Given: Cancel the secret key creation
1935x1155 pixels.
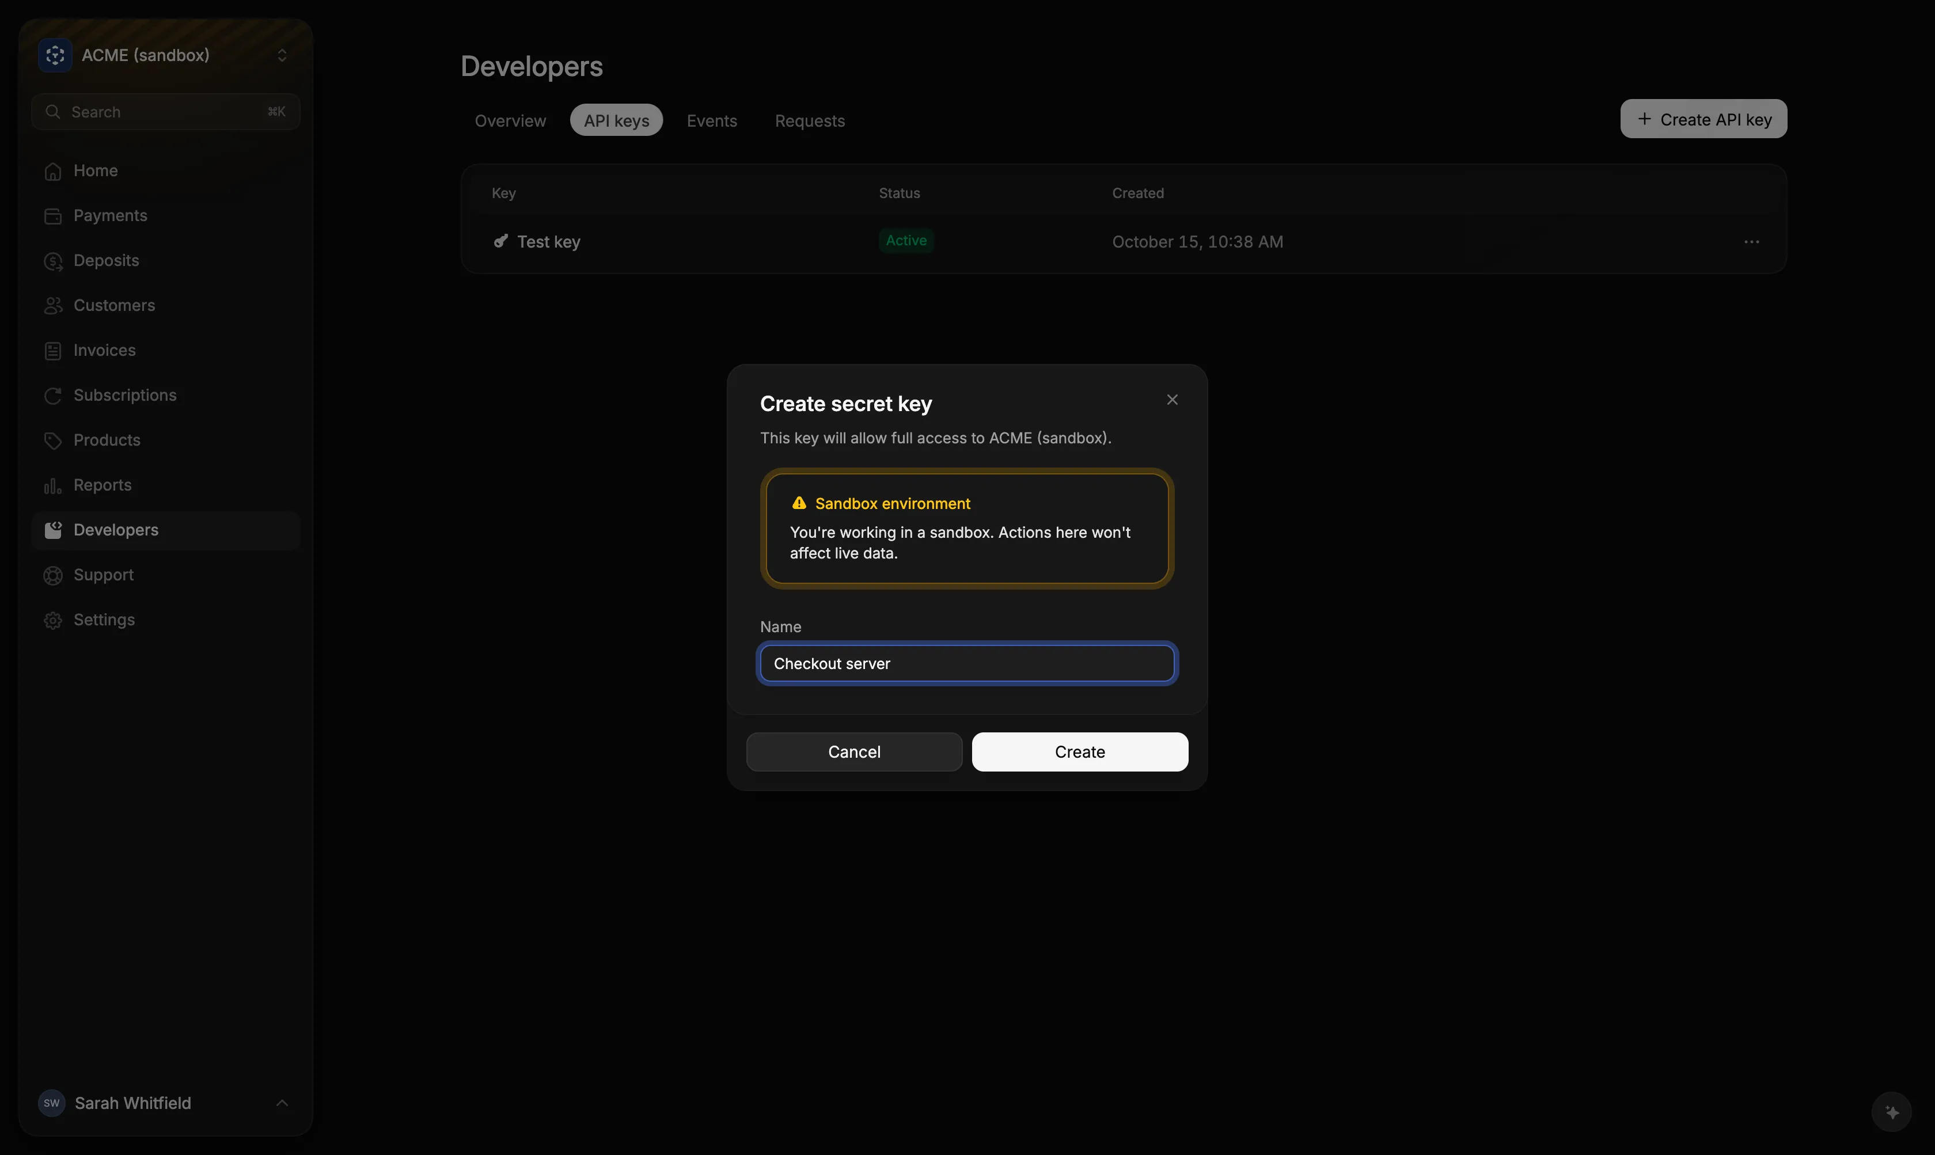Looking at the screenshot, I should (854, 752).
